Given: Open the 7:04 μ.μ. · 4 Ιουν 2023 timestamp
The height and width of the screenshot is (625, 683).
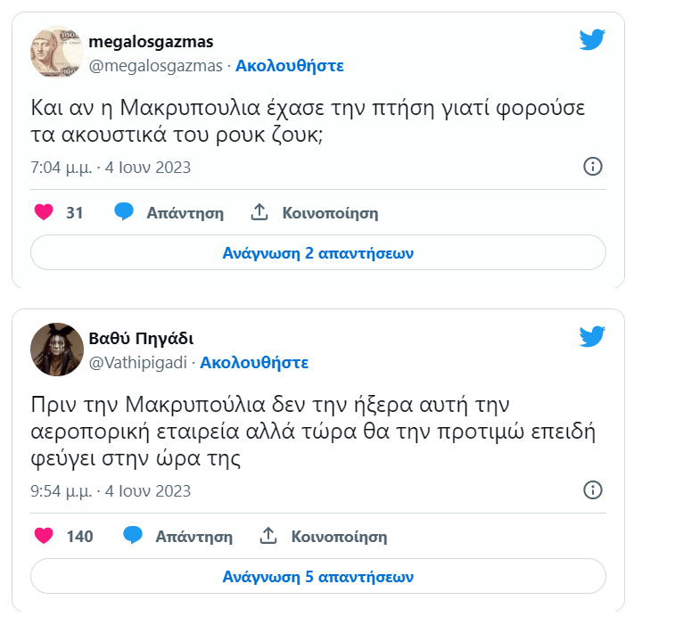Looking at the screenshot, I should [111, 168].
